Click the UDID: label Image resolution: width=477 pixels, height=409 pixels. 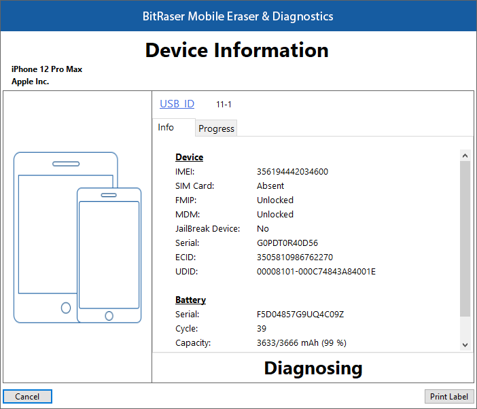pyautogui.click(x=186, y=272)
